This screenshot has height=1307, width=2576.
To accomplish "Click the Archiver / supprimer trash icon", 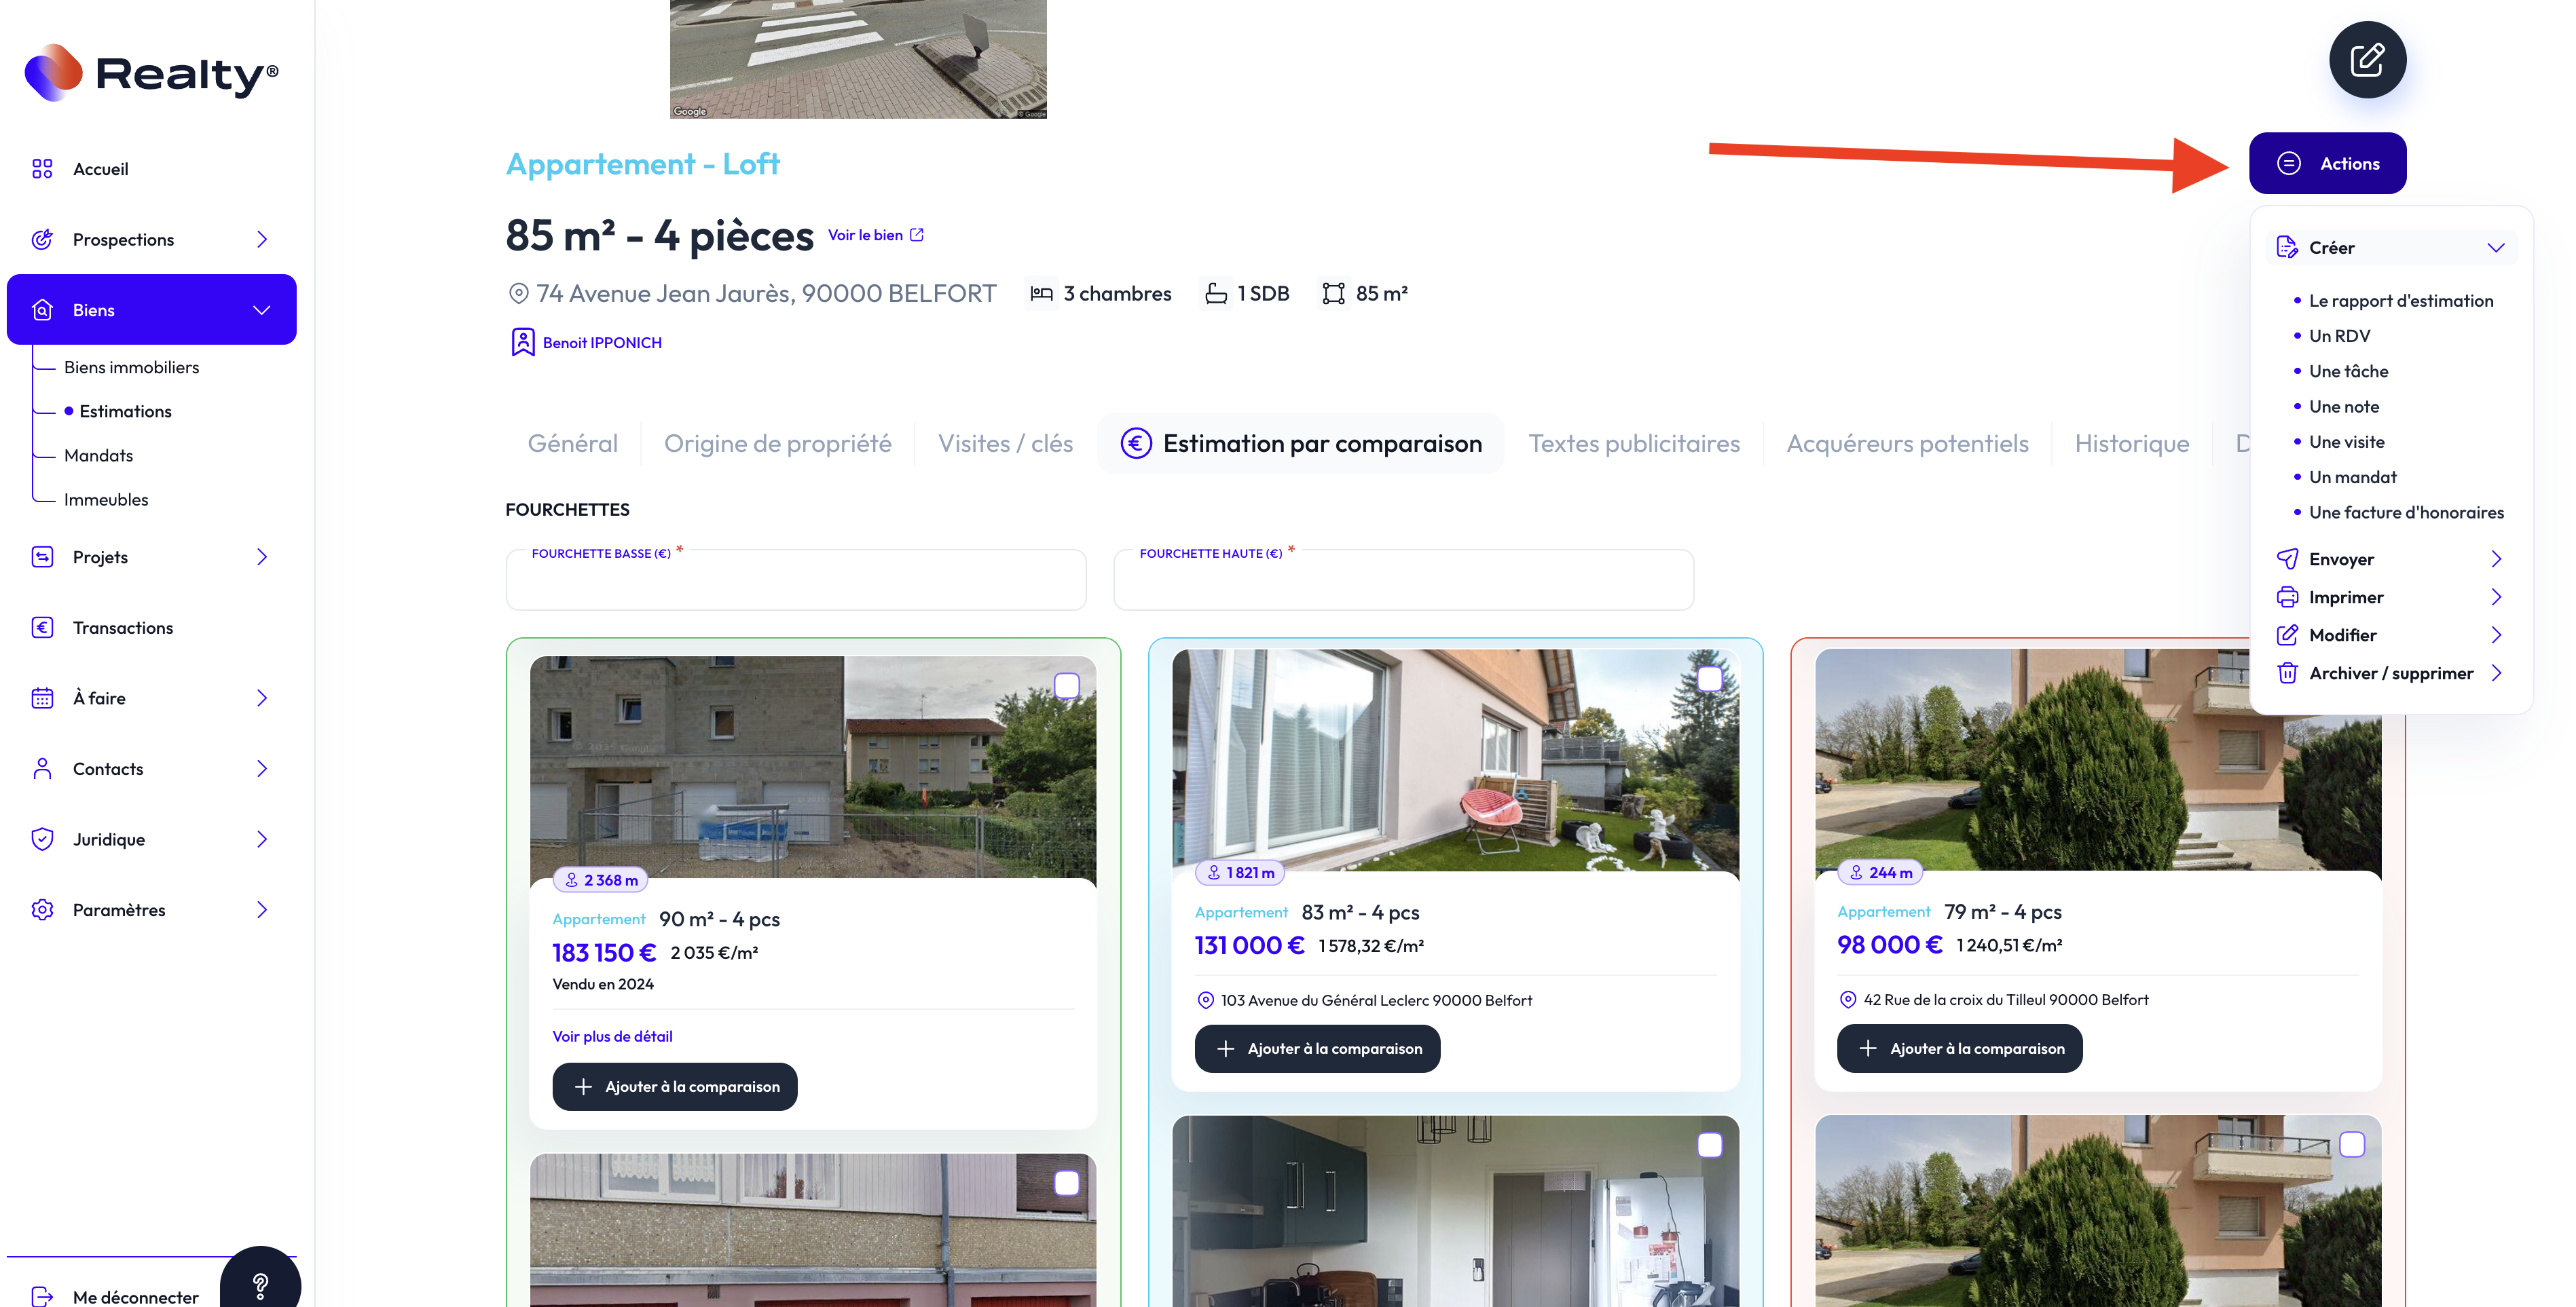I will [2287, 673].
